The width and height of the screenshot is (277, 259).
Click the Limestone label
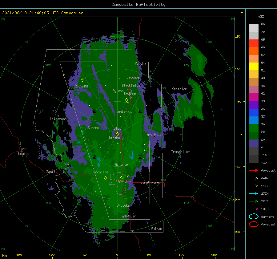pyautogui.click(x=58, y=119)
